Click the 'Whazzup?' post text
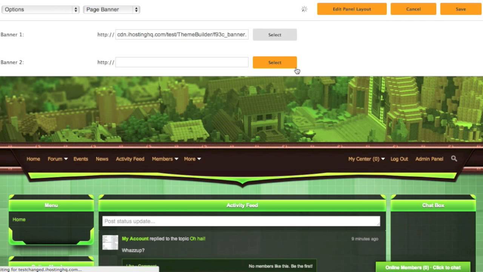This screenshot has height=272, width=483. click(x=133, y=250)
